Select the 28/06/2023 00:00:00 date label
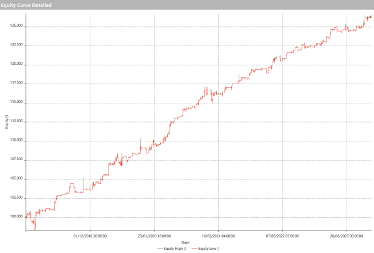The height and width of the screenshot is (253, 374). click(x=346, y=236)
